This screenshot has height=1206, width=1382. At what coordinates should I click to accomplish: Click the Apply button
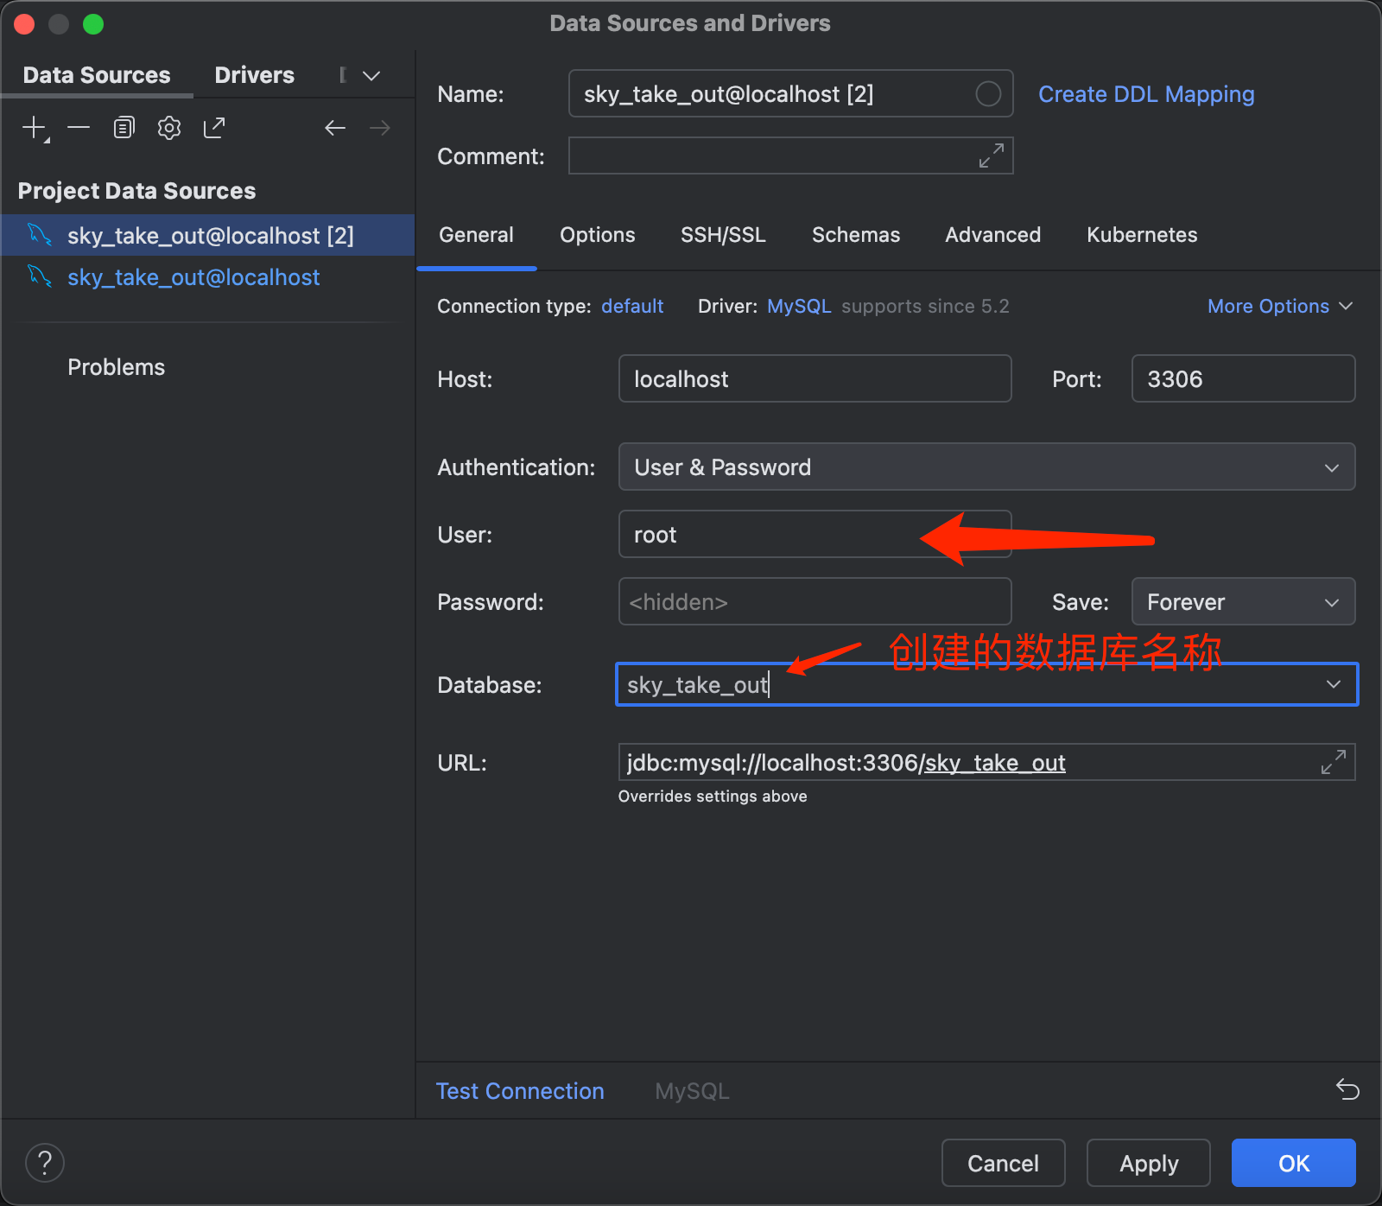(1149, 1163)
